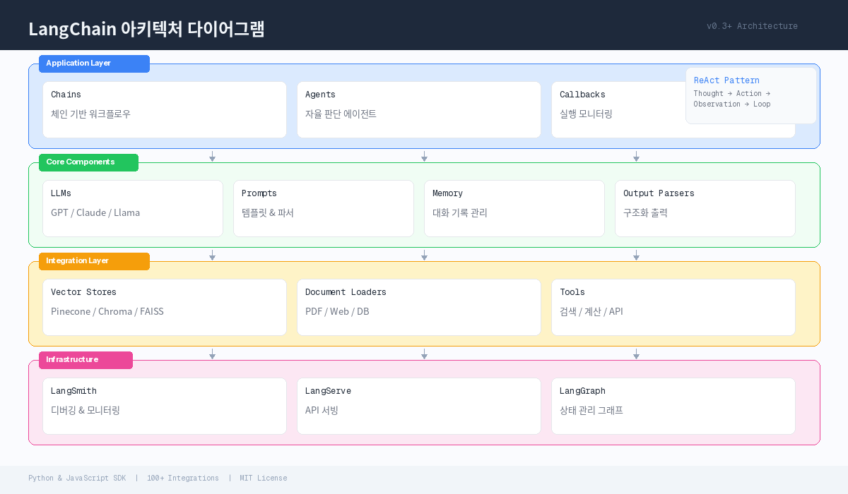Expand the arrow between Memory and Integration Layer
The width and height of the screenshot is (848, 494).
[424, 255]
